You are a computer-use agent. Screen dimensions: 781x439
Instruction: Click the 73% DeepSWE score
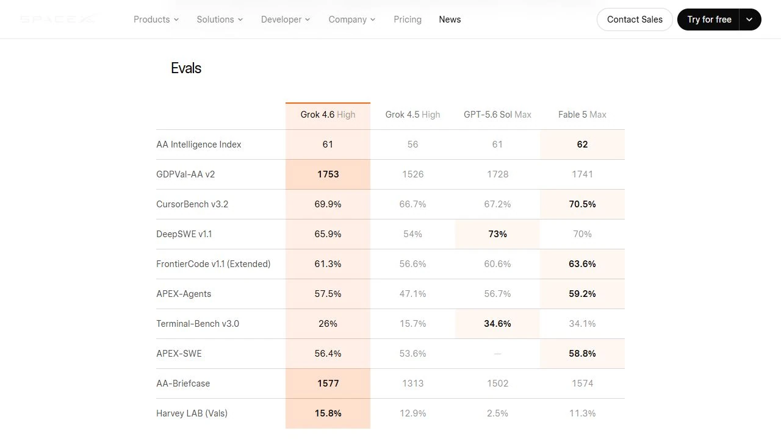click(497, 234)
